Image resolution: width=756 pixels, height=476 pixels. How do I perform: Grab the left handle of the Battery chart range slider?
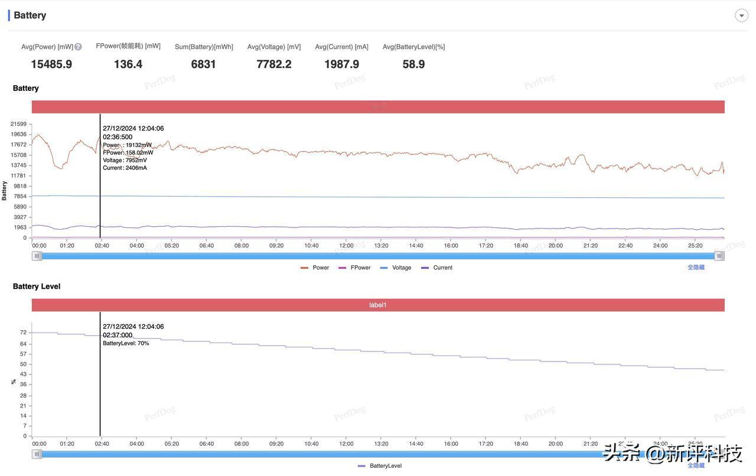click(x=37, y=256)
